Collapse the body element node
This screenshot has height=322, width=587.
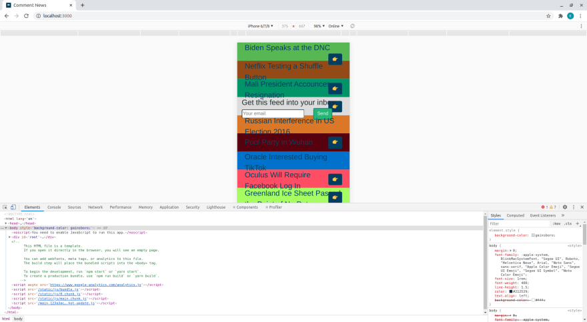[x=6, y=228]
